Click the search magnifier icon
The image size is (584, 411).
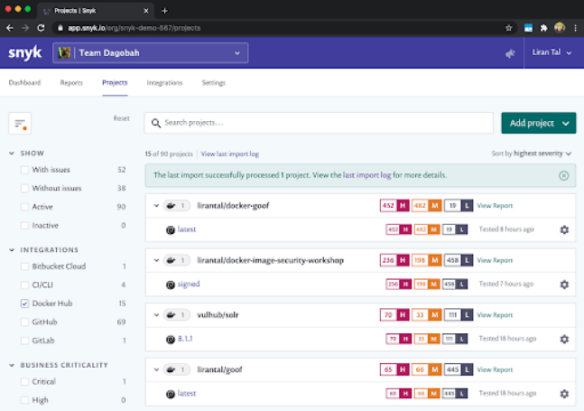pos(156,123)
